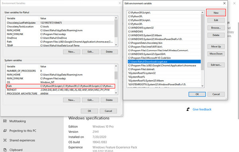This screenshot has width=239, height=152.
Task: Select NVM_SYMLINK row in User variables
Action: pos(60,34)
